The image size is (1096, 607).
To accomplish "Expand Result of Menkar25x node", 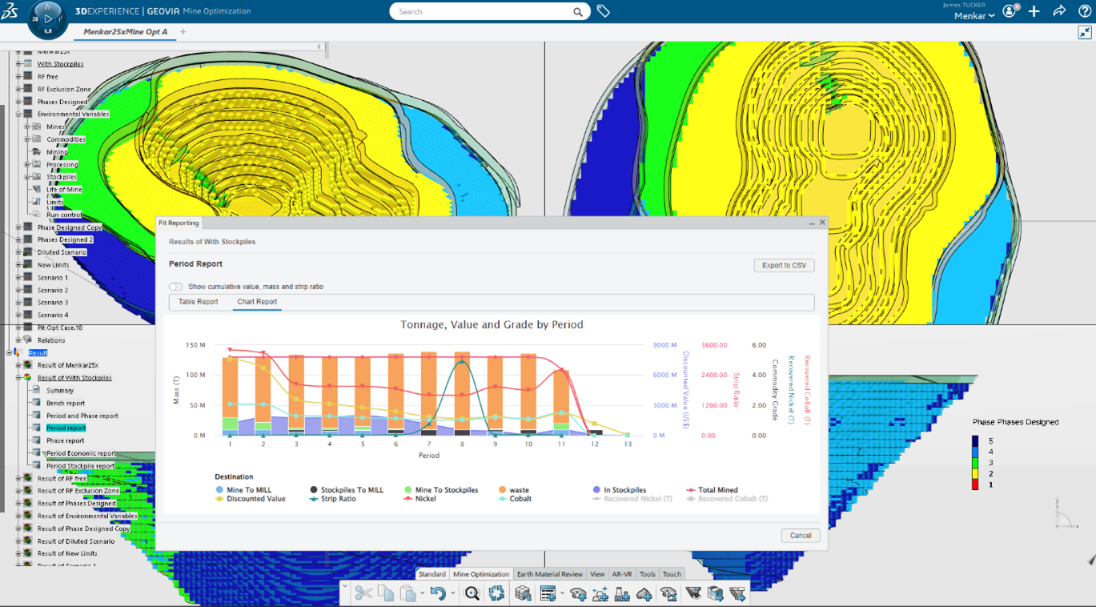I will click(18, 365).
